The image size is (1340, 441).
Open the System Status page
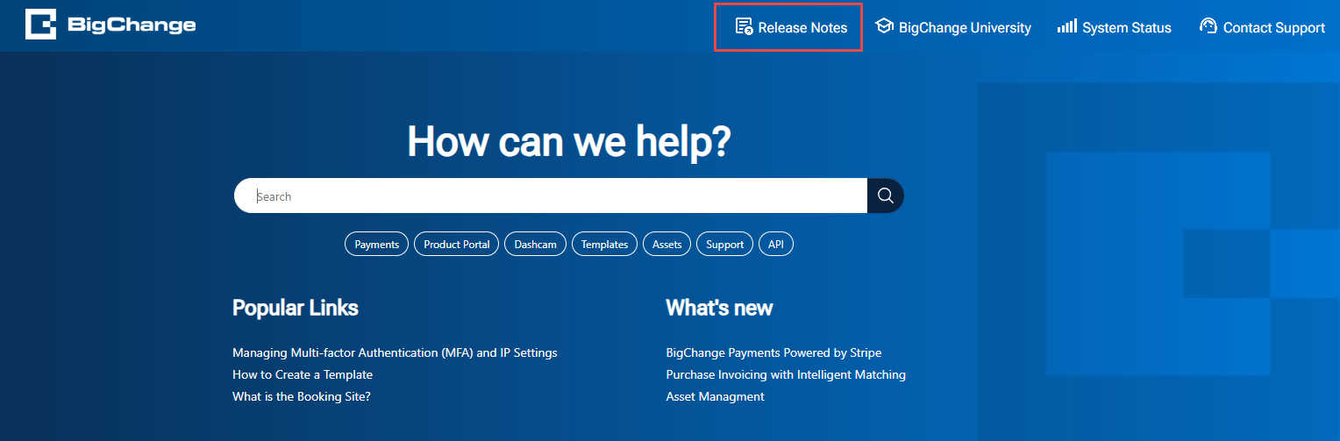pos(1126,28)
